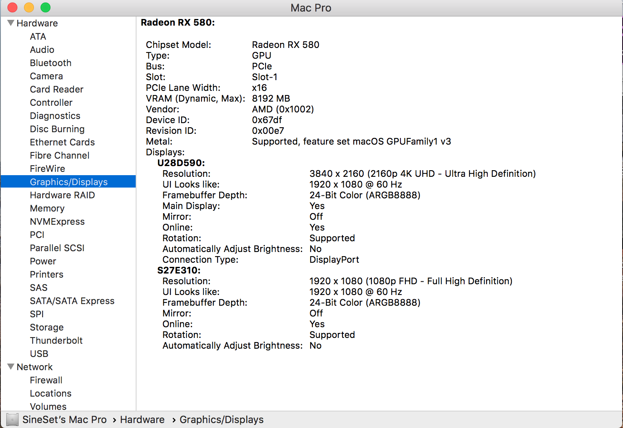Select Controller in the sidebar
This screenshot has height=428, width=623.
pyautogui.click(x=51, y=102)
